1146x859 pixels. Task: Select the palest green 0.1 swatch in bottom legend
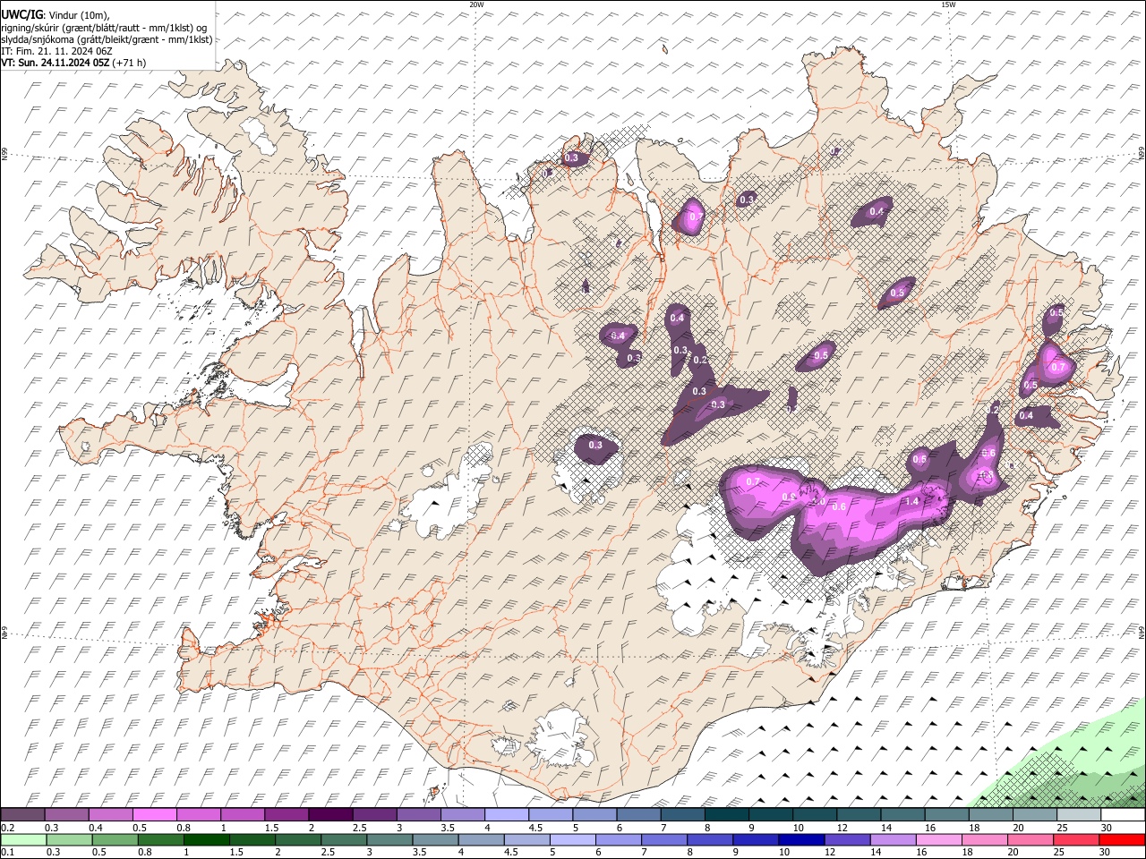point(23,839)
